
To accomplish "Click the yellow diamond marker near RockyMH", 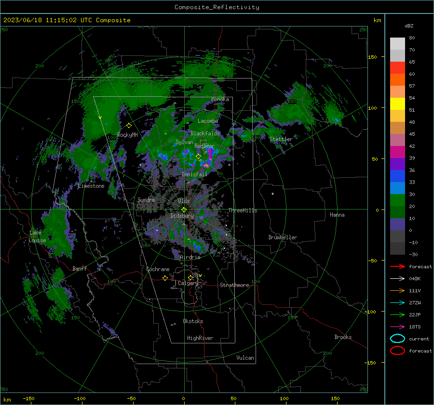I will click(129, 126).
